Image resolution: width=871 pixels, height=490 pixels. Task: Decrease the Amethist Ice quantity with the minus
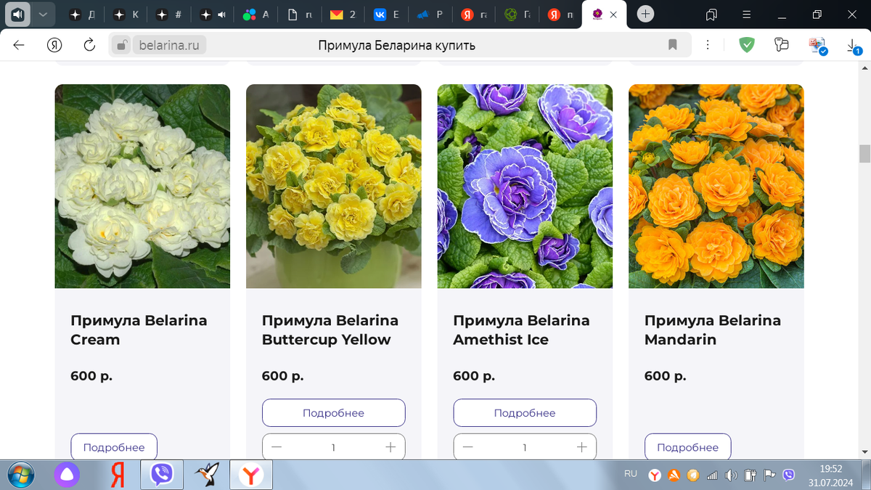467,447
